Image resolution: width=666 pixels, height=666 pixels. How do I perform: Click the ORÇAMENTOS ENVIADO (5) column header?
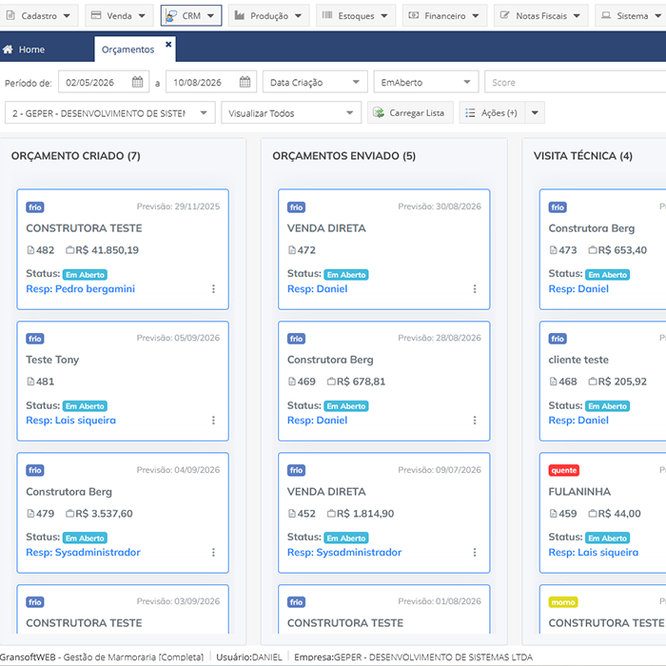[x=344, y=156]
